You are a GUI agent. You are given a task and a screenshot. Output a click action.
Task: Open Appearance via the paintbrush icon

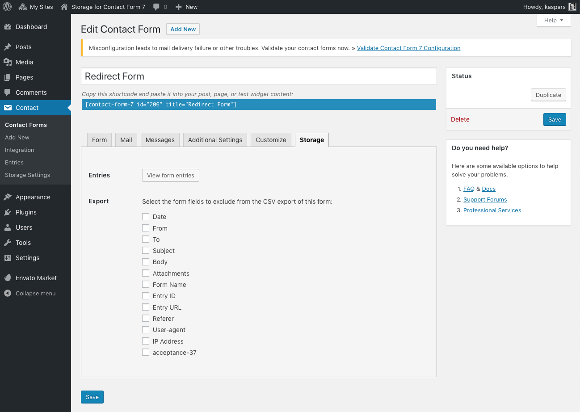point(8,197)
